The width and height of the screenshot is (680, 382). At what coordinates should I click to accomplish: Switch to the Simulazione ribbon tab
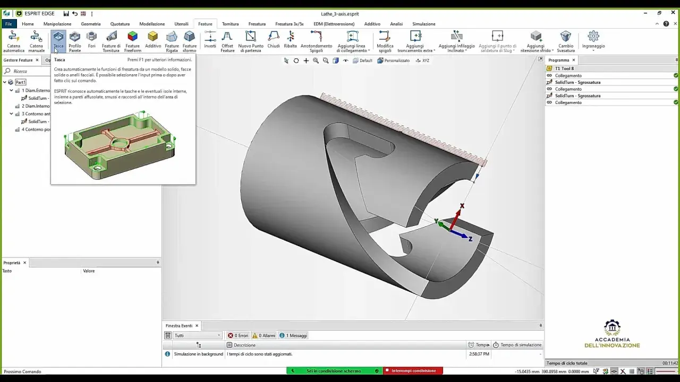(x=424, y=24)
